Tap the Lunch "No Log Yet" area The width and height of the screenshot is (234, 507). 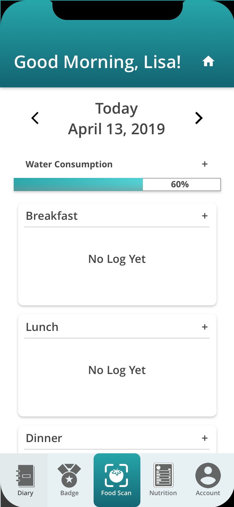(117, 370)
